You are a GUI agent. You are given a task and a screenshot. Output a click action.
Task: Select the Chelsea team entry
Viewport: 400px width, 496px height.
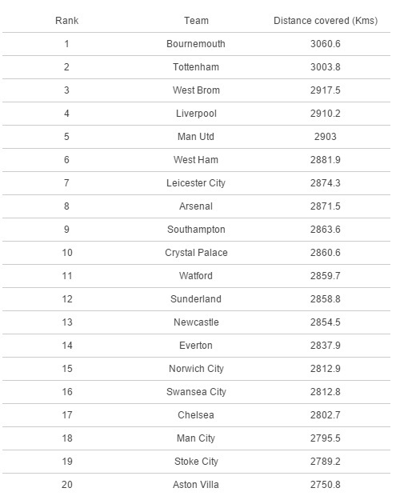click(x=196, y=415)
